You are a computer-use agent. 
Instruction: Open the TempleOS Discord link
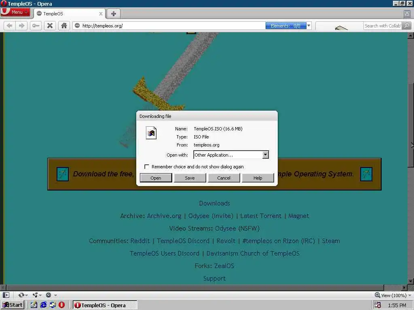click(183, 241)
